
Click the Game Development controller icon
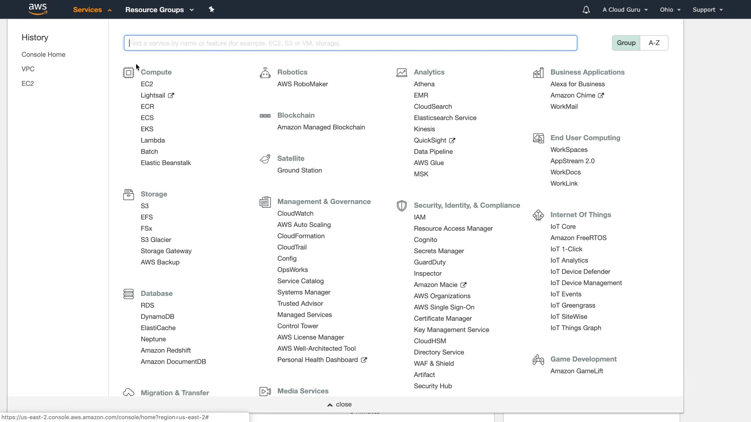(538, 359)
